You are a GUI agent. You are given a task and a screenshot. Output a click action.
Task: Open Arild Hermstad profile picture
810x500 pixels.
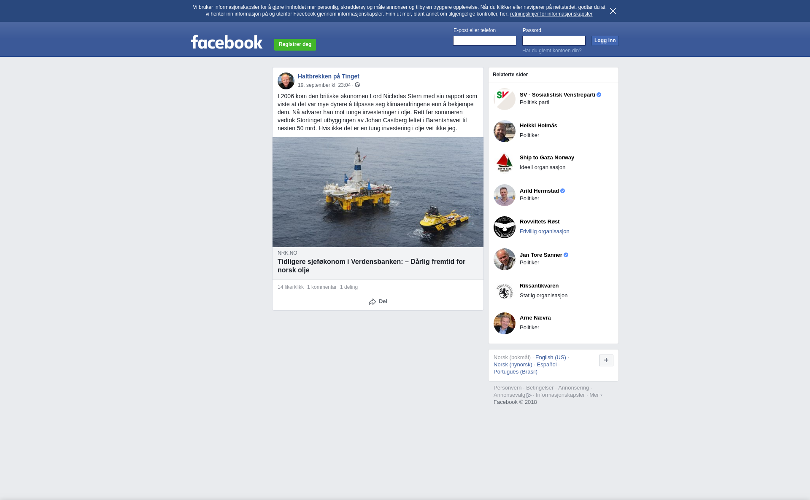(505, 195)
